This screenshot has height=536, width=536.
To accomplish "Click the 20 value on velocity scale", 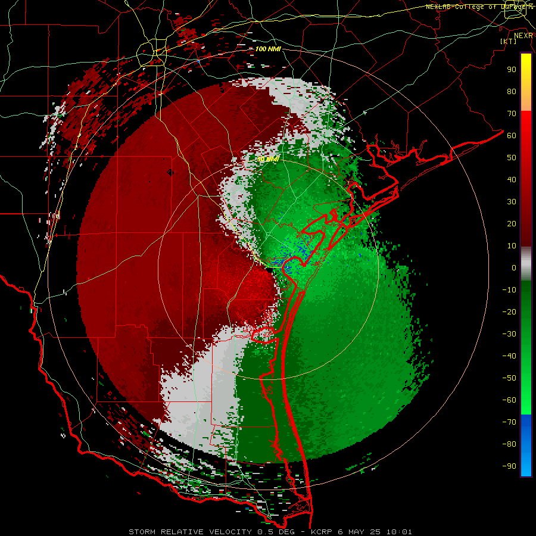I will (x=512, y=223).
